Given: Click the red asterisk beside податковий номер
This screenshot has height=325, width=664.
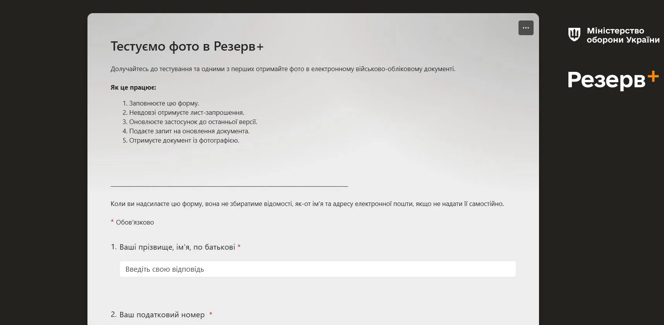Looking at the screenshot, I should tap(211, 314).
